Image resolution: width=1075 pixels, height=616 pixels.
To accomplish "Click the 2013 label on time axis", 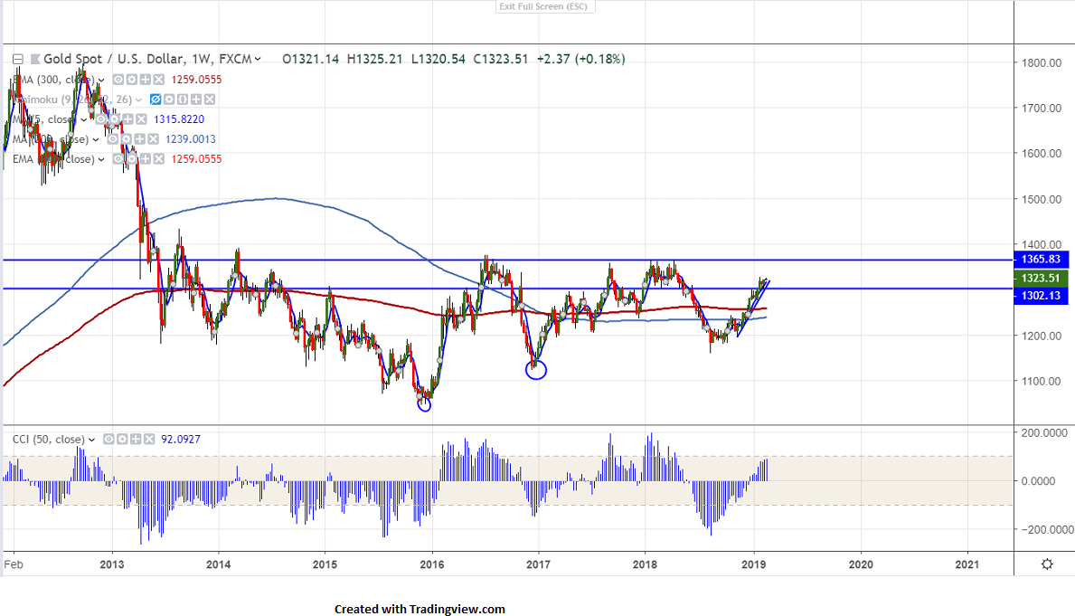I will pos(112,564).
